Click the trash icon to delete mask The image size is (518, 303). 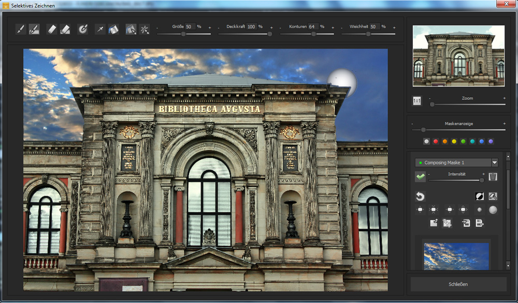pos(493,177)
